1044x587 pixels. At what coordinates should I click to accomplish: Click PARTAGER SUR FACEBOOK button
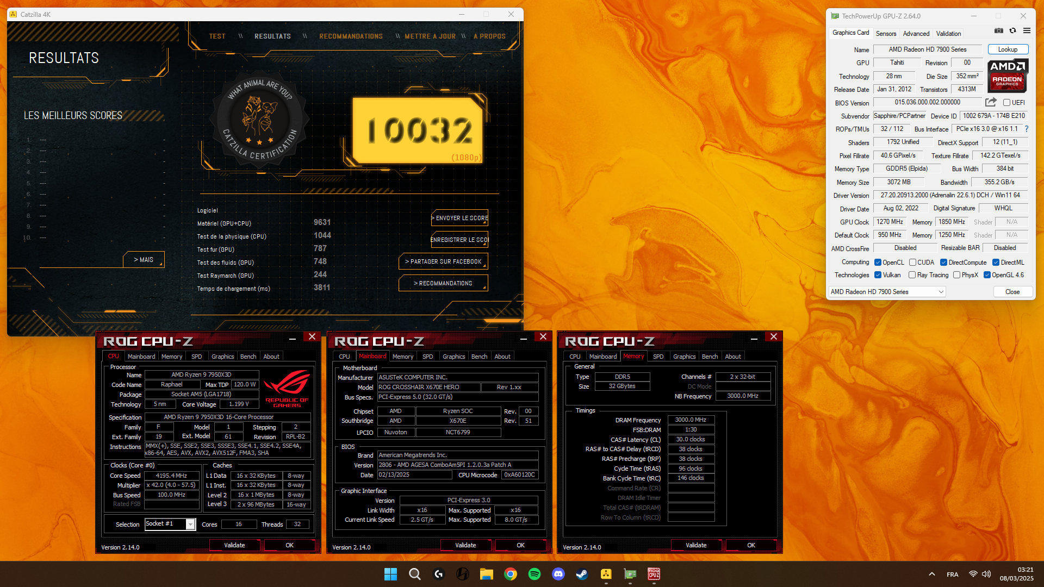(443, 261)
